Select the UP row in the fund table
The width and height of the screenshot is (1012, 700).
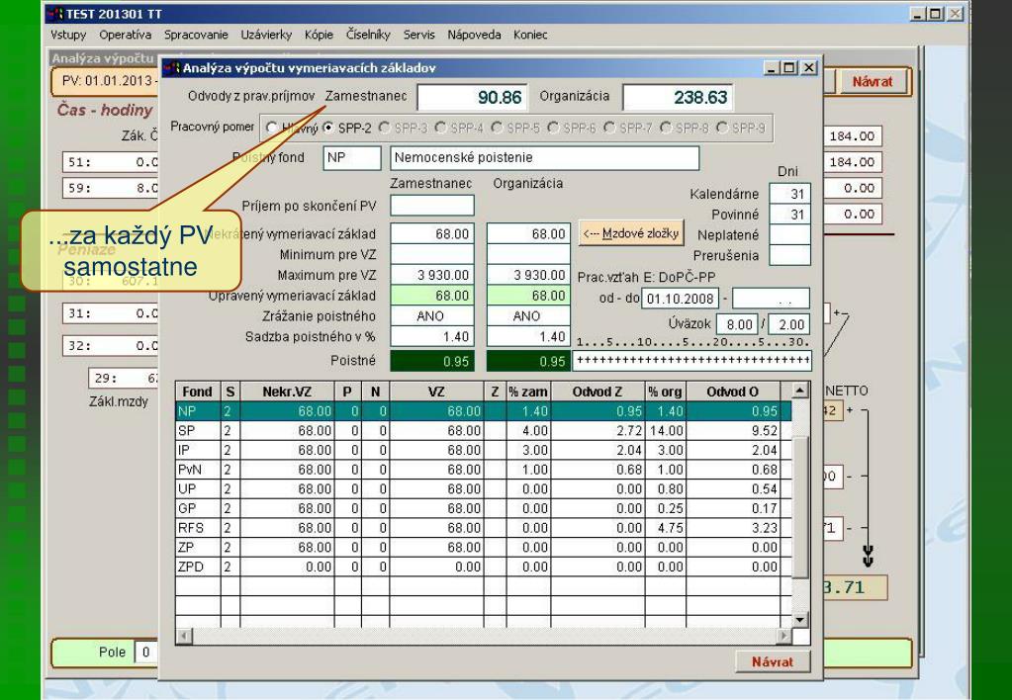click(x=484, y=488)
